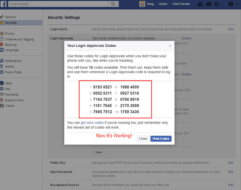Select code 1759 3436

130,112
